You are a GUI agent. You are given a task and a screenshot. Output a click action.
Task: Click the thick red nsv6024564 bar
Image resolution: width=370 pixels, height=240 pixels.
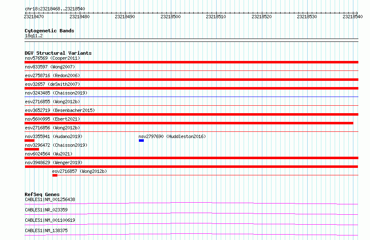point(191,158)
